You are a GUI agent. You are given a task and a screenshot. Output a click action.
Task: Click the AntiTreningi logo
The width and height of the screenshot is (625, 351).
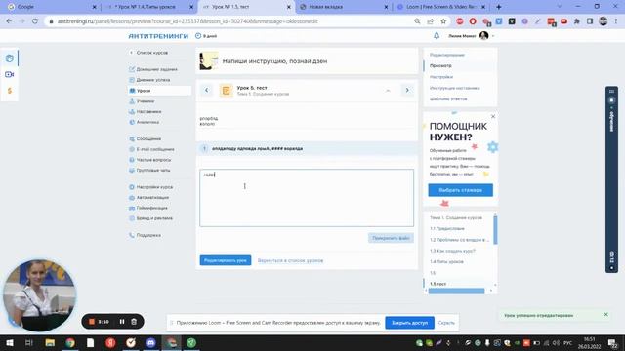158,36
